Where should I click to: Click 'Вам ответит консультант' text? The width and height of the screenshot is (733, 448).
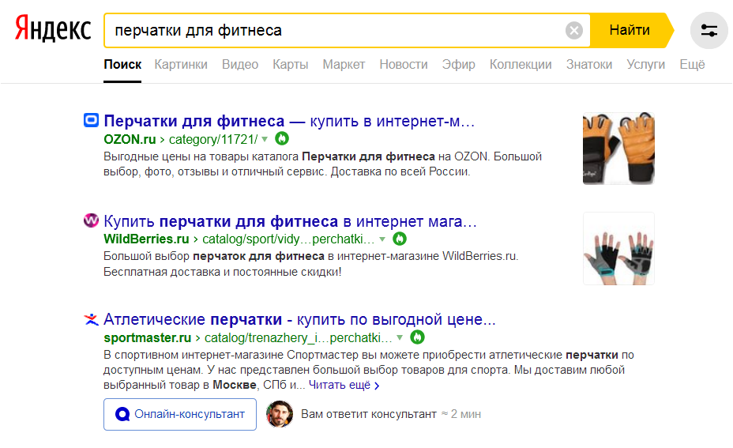368,414
